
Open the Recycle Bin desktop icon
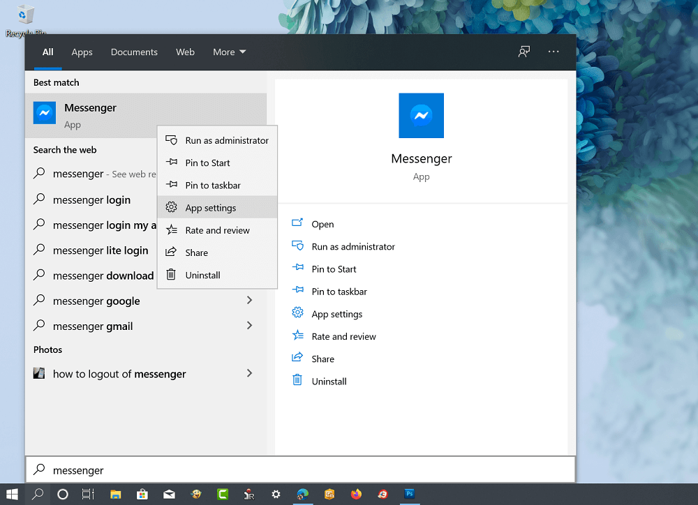(25, 20)
